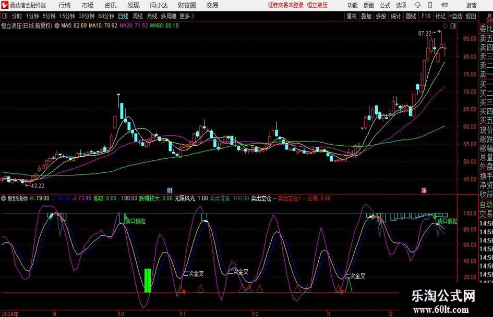Click the 43.22 low price label
The height and width of the screenshot is (317, 493).
38,186
